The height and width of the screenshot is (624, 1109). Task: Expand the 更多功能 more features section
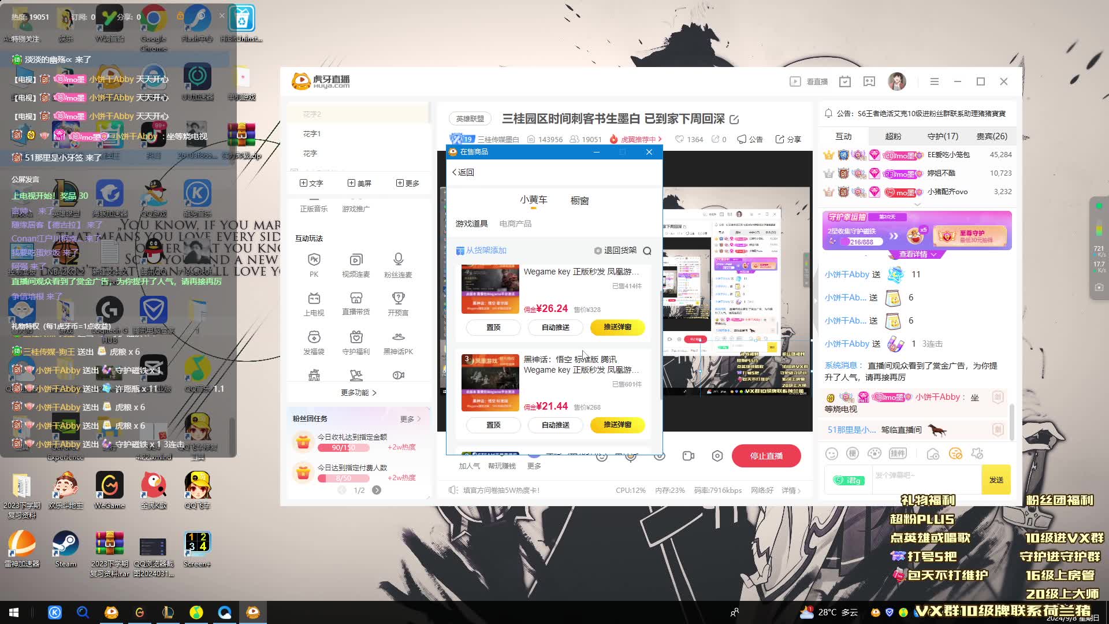[358, 392]
